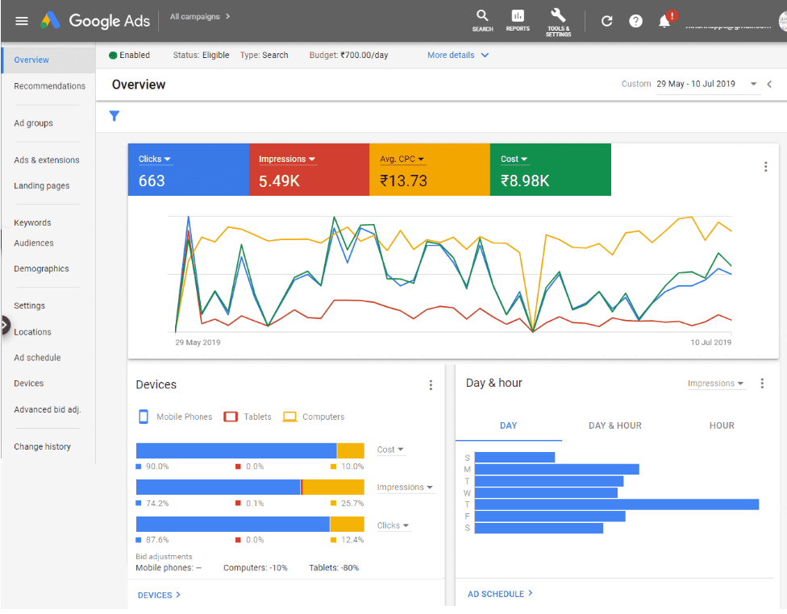Viewport: 787px width, 614px height.
Task: Open Overview in sidebar
Action: click(x=48, y=60)
